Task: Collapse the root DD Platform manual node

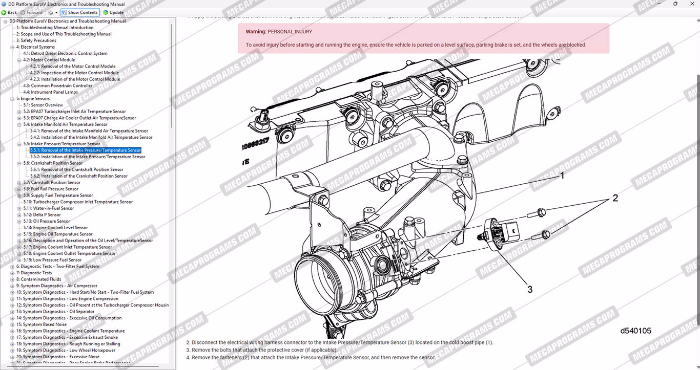Action: pos(5,21)
